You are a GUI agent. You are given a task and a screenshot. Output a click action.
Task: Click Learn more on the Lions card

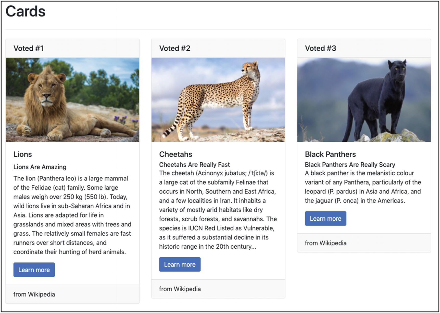(x=34, y=270)
